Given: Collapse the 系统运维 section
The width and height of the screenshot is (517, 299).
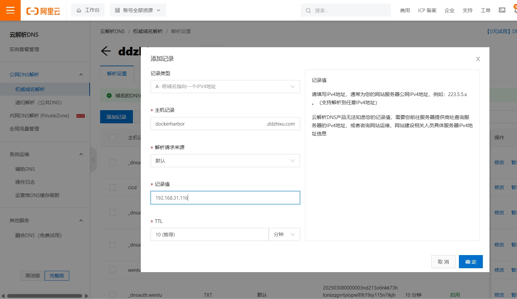Looking at the screenshot, I should 81,154.
